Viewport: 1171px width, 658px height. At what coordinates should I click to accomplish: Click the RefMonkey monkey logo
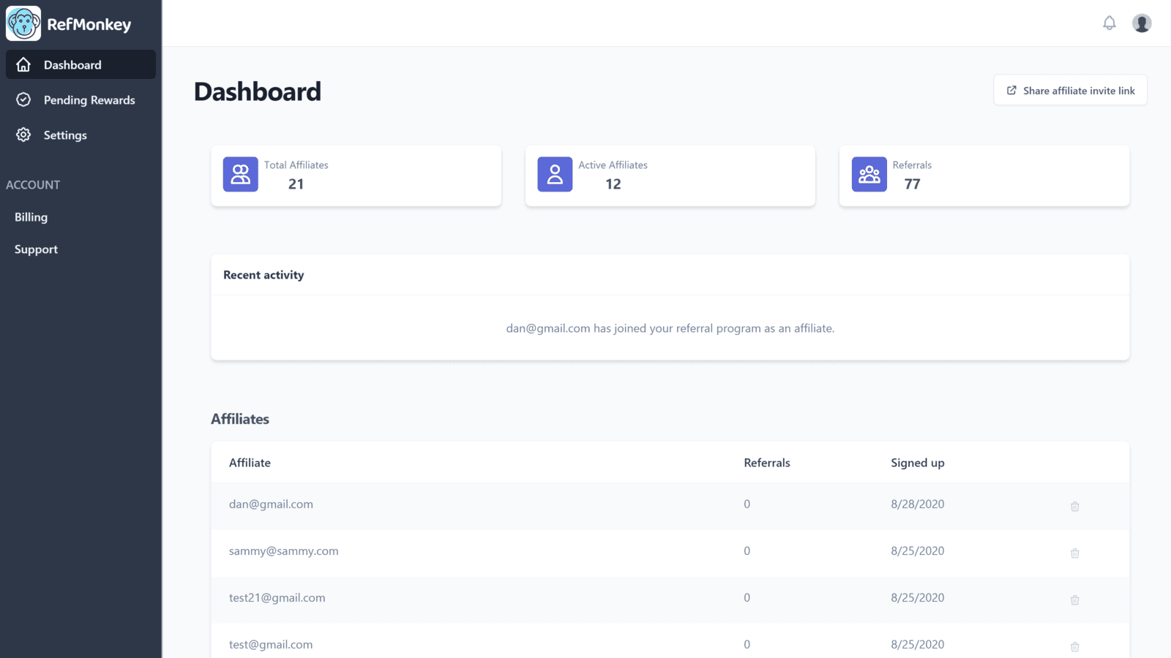(23, 23)
